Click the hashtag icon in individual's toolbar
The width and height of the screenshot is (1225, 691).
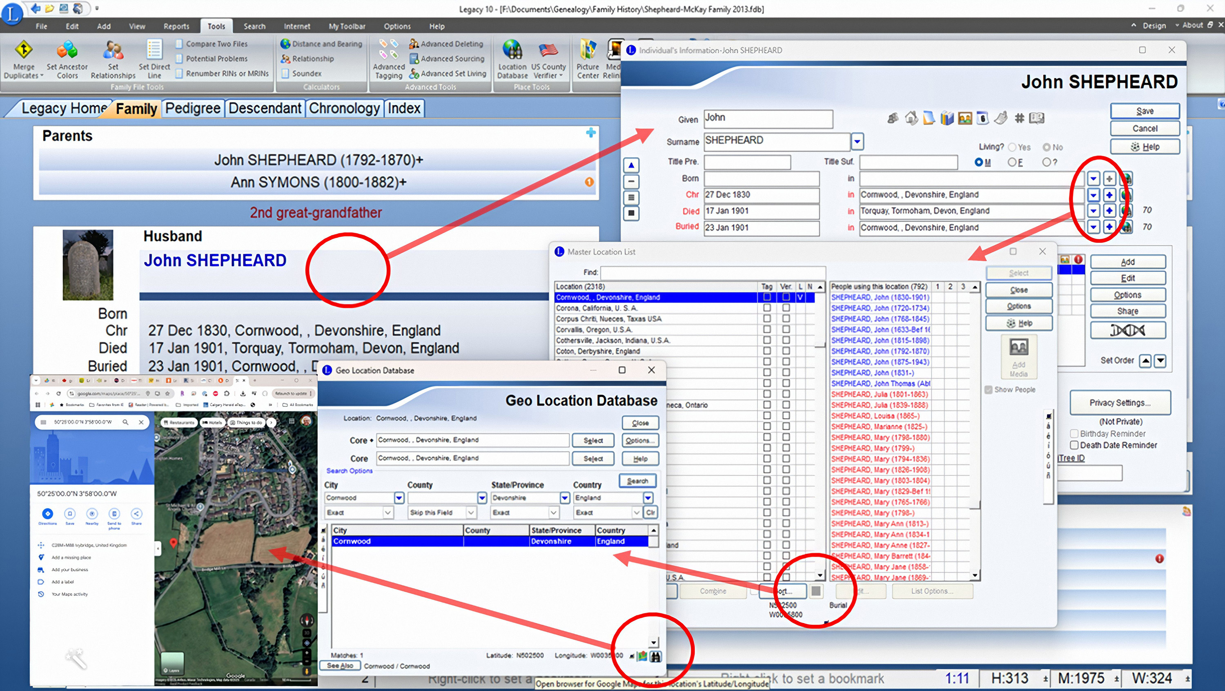tap(1019, 118)
